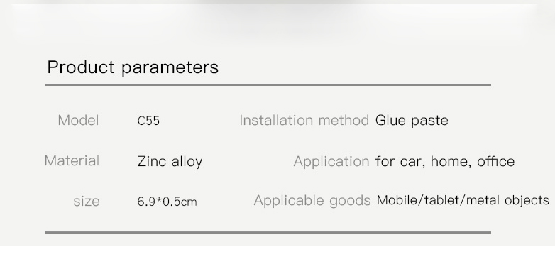Click the Product parameters heading

point(133,67)
